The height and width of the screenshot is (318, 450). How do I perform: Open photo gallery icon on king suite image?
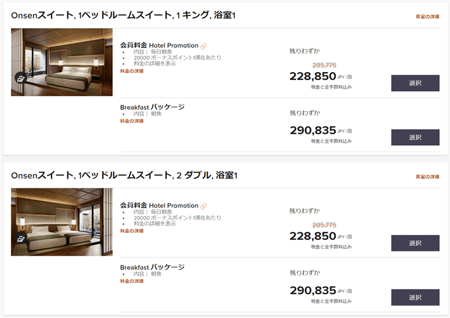(20, 79)
